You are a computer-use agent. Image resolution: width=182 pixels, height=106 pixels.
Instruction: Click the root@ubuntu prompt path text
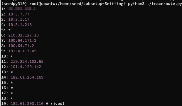pos(77,4)
